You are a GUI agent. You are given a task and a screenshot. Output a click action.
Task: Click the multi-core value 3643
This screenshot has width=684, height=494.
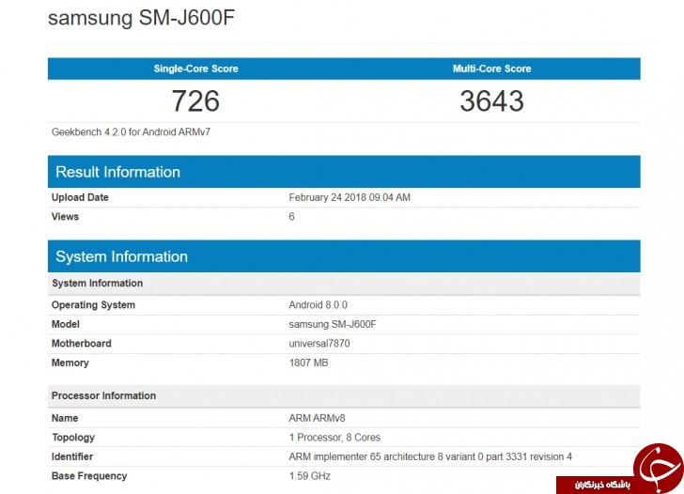[492, 100]
